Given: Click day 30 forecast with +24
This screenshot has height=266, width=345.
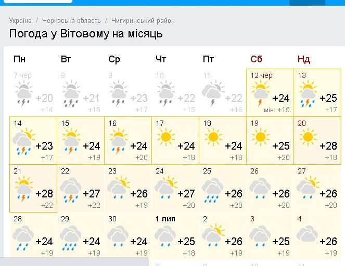Looking at the screenshot, I should point(127,235).
